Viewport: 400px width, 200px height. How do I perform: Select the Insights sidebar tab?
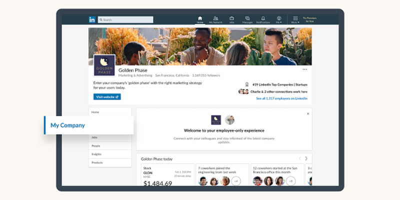click(110, 154)
